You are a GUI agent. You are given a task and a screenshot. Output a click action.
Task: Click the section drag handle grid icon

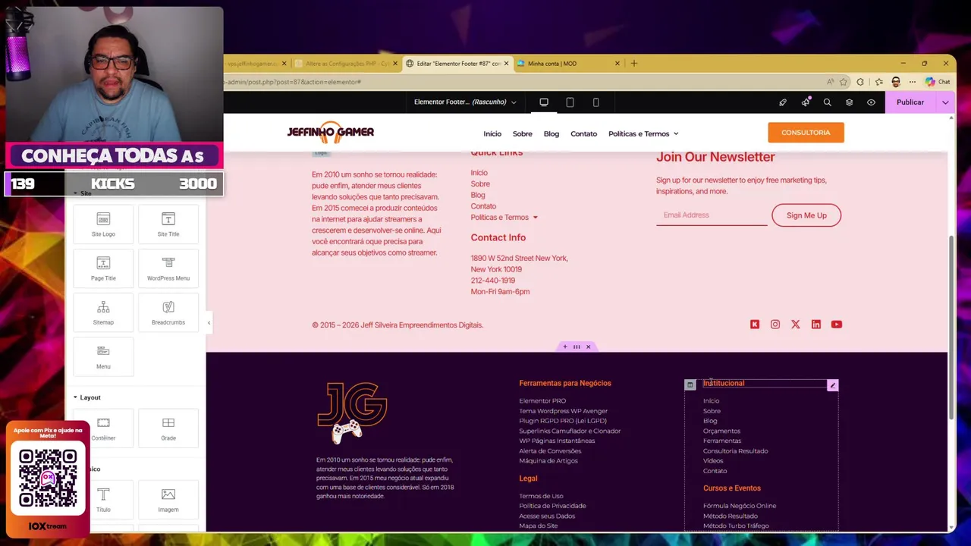pyautogui.click(x=577, y=347)
